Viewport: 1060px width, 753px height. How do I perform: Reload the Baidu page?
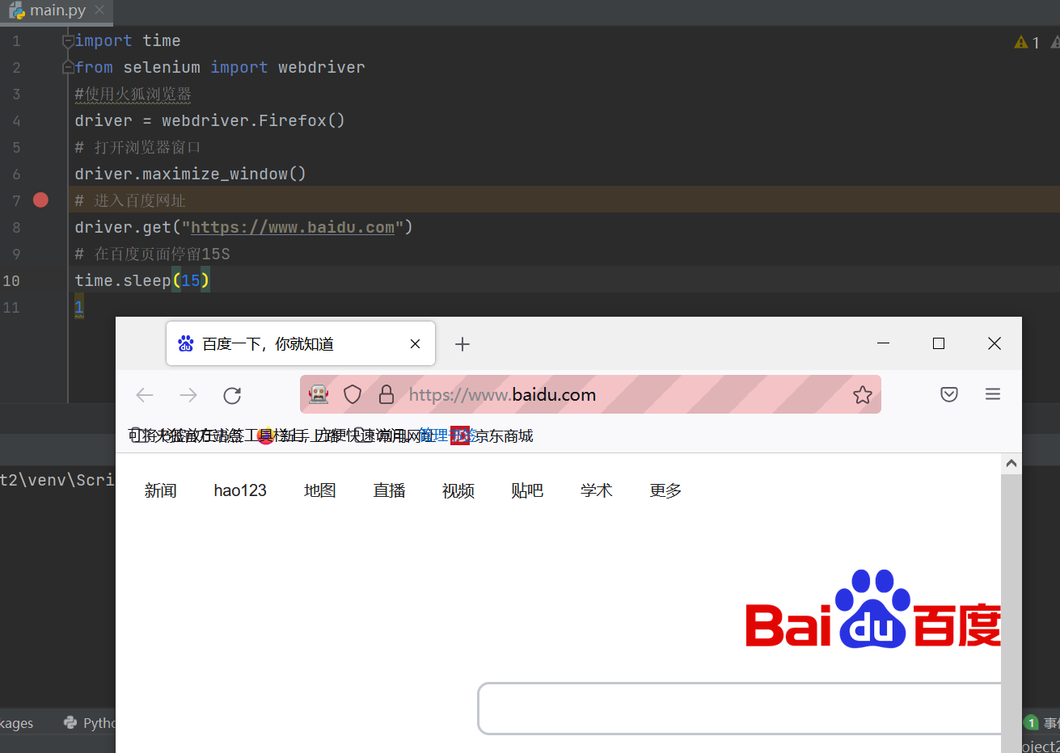tap(232, 395)
